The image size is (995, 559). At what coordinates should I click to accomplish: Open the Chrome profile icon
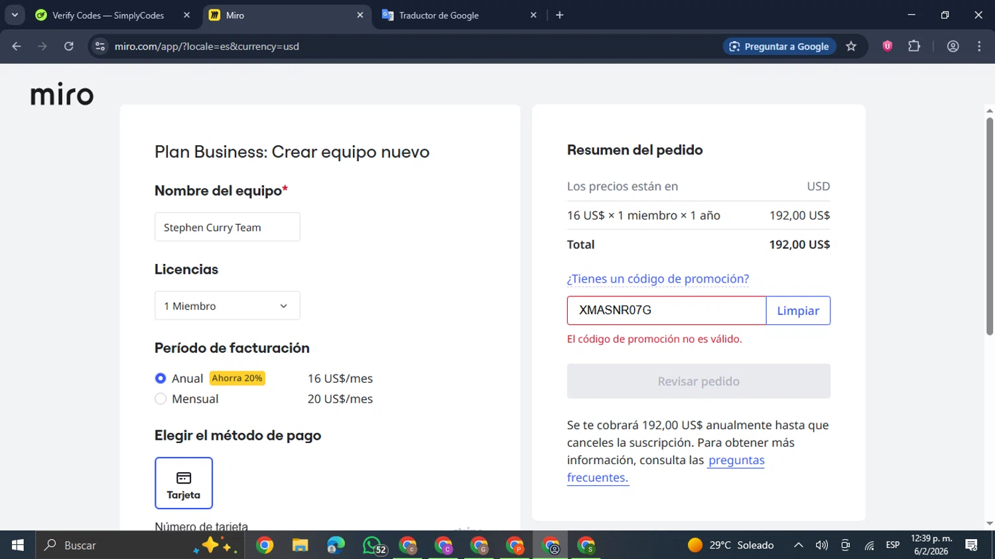953,46
